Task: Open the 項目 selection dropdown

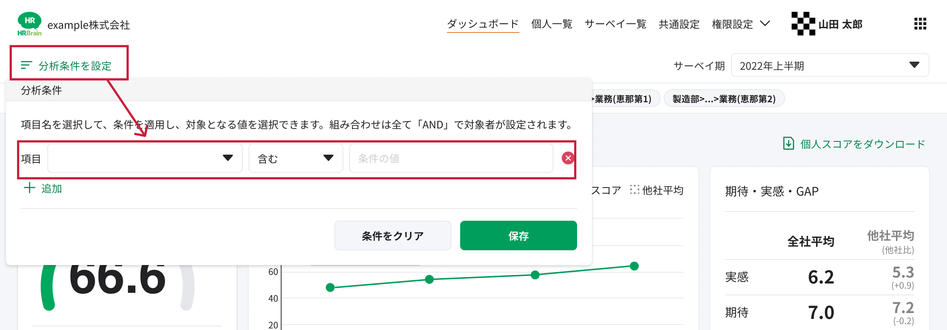Action: click(x=145, y=158)
